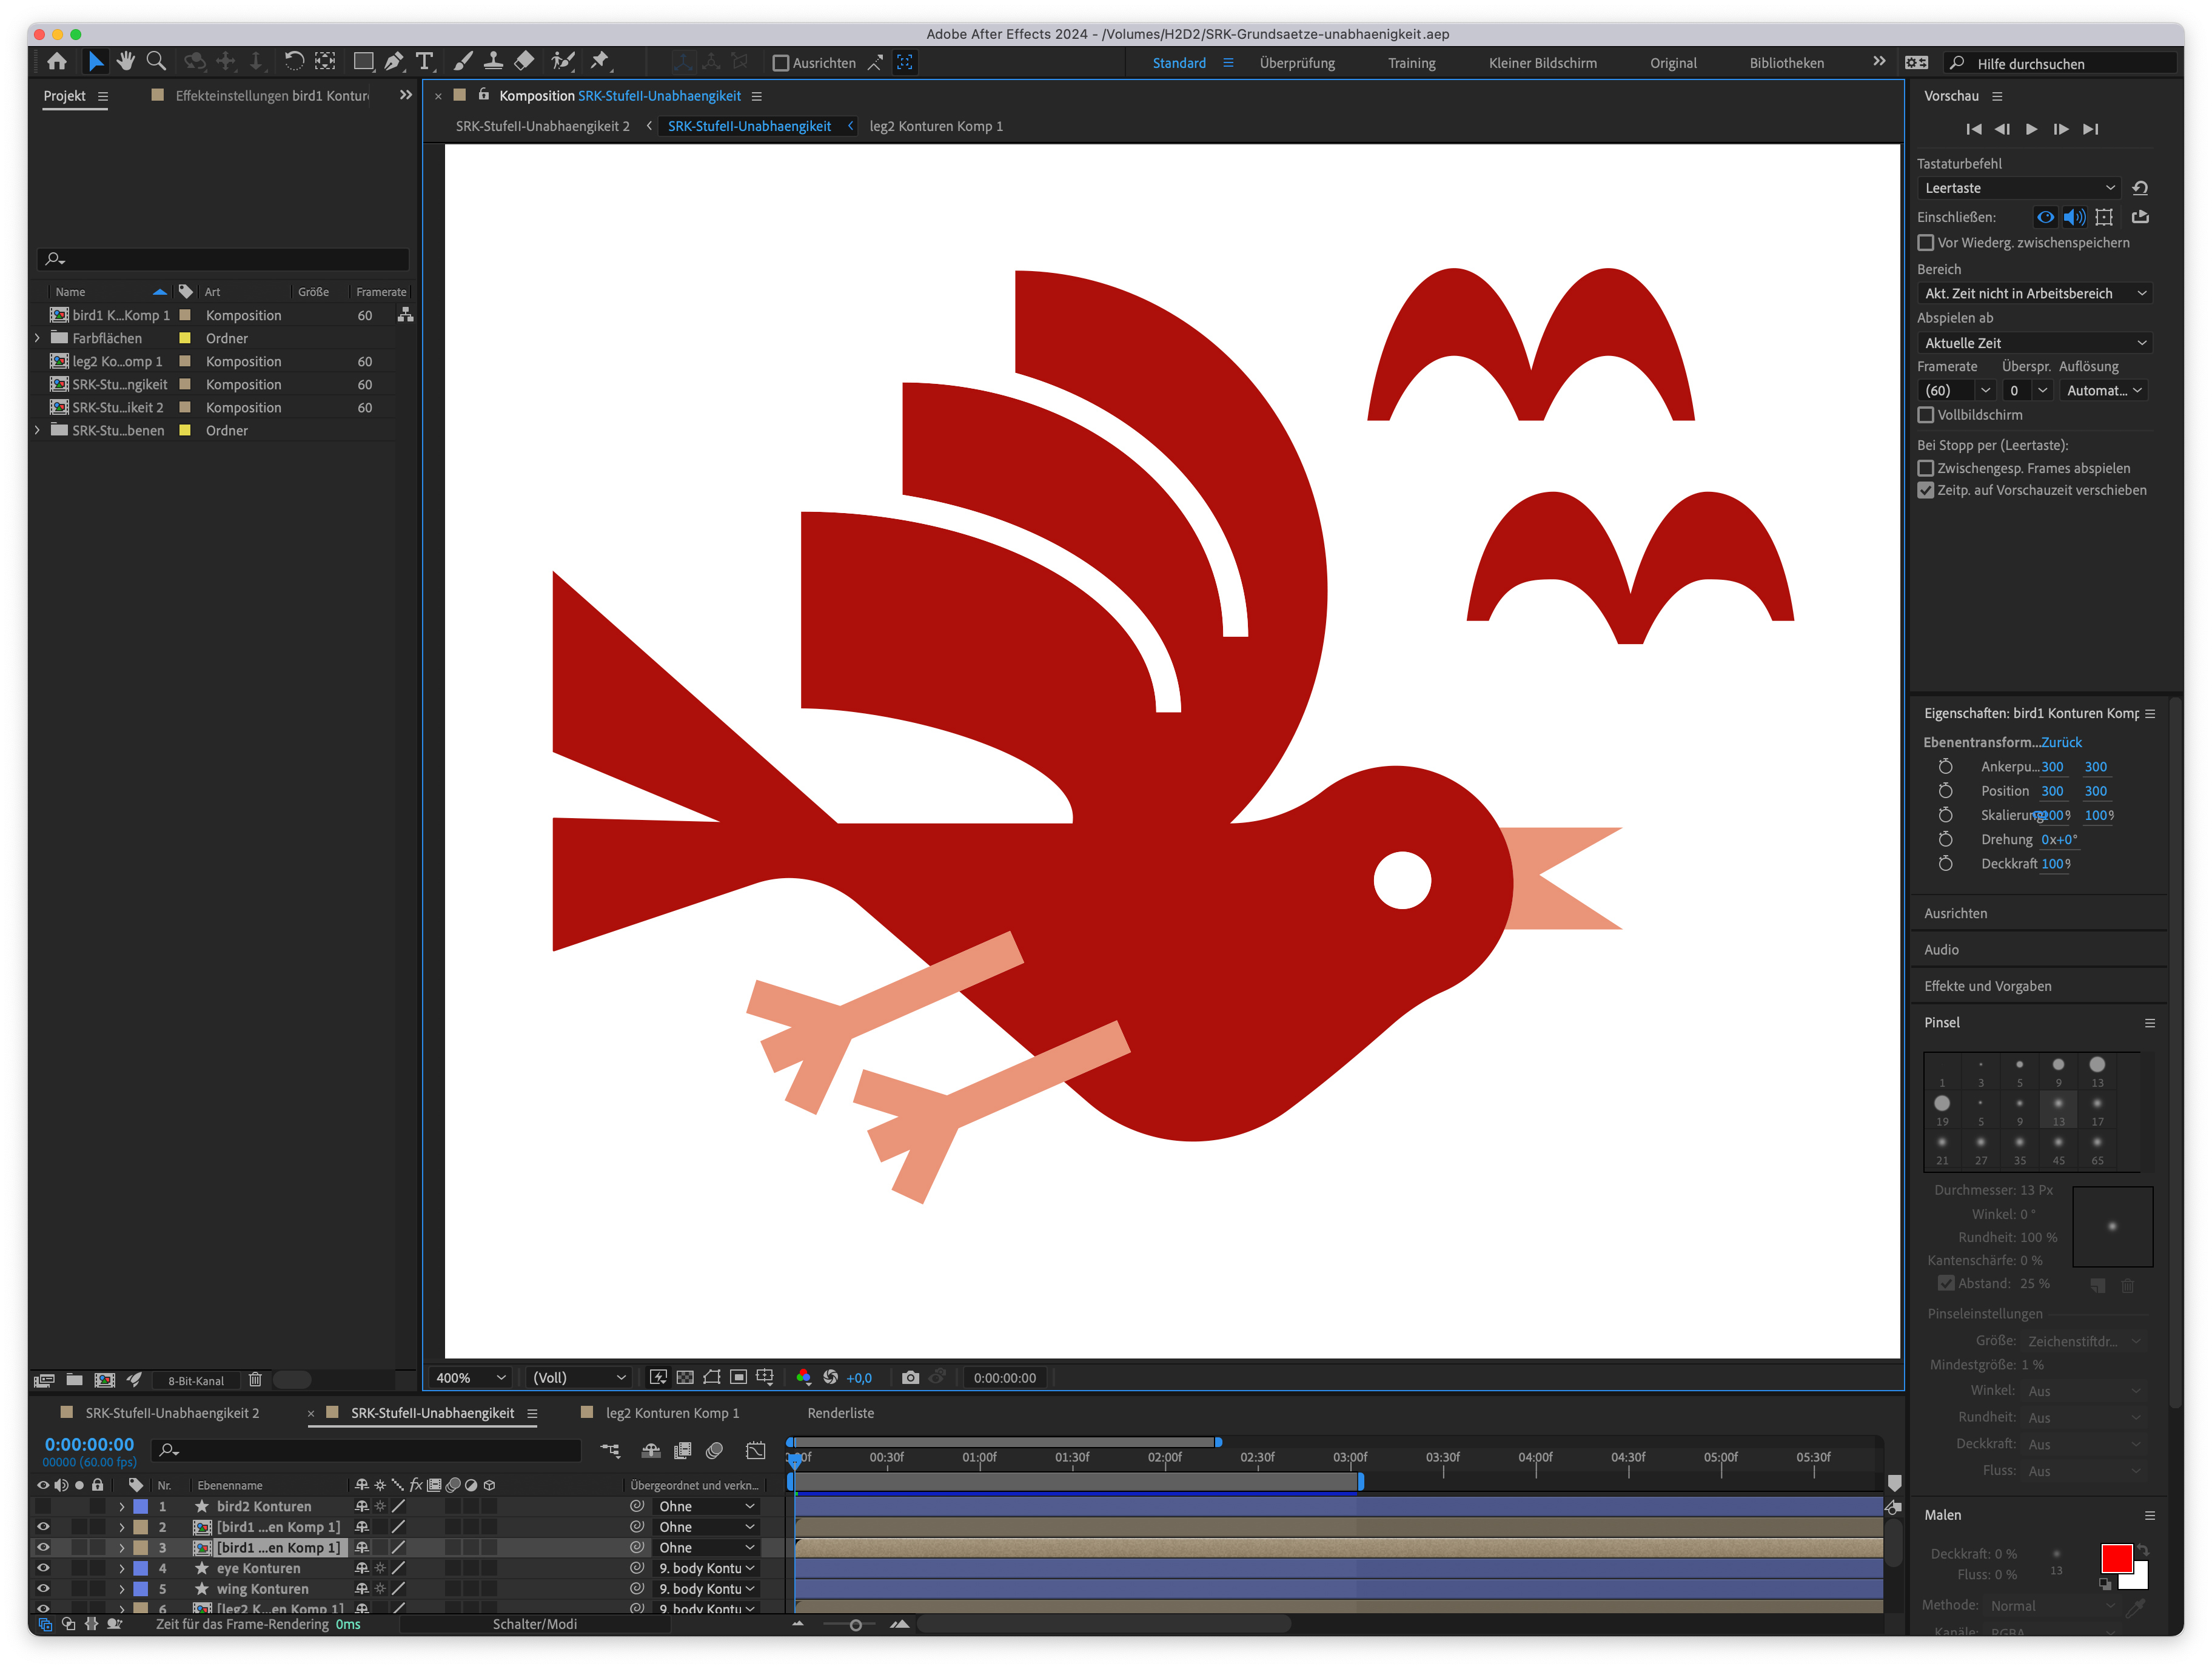Reset the Tastaturbefehl shortcut icon
Image resolution: width=2212 pixels, height=1669 pixels.
tap(2140, 188)
